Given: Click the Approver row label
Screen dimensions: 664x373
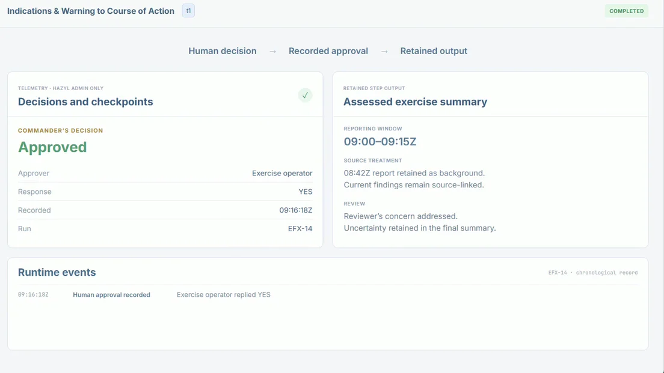Looking at the screenshot, I should [34, 173].
